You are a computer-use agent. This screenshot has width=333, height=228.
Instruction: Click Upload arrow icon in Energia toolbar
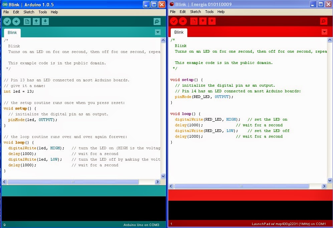[183, 21]
